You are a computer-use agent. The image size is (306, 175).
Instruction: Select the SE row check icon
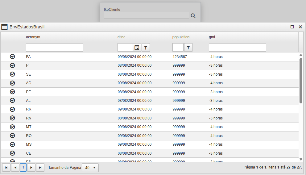pyautogui.click(x=12, y=74)
